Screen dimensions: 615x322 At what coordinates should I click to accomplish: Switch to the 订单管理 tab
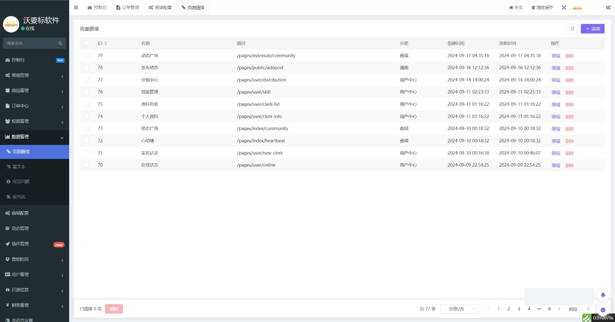tap(128, 7)
